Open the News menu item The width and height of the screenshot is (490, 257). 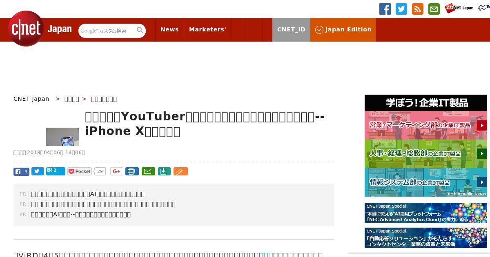(169, 29)
